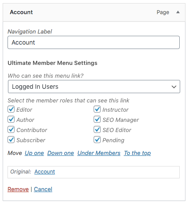This screenshot has height=204, width=189.
Task: Remove this menu item
Action: pyautogui.click(x=18, y=189)
